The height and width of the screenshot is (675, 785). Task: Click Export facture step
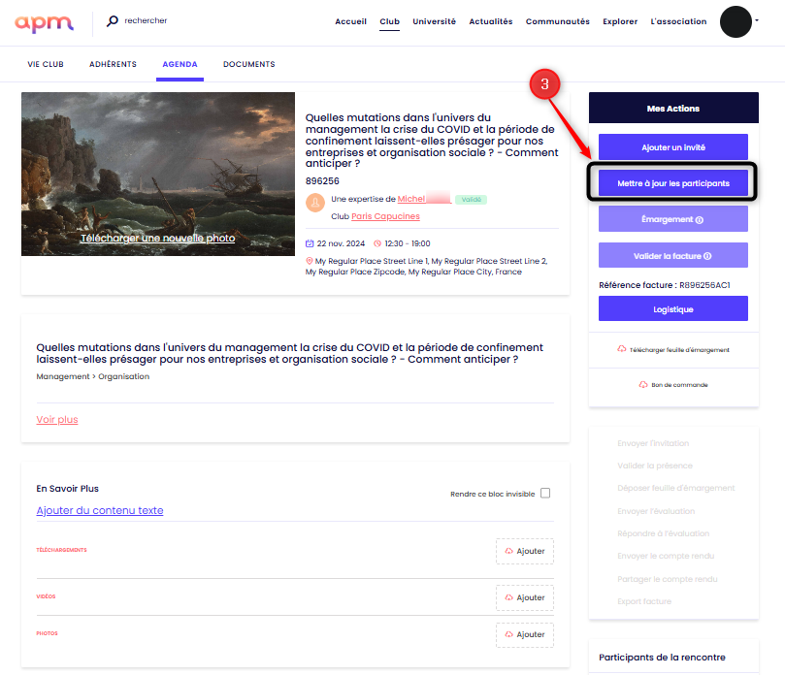pyautogui.click(x=644, y=601)
